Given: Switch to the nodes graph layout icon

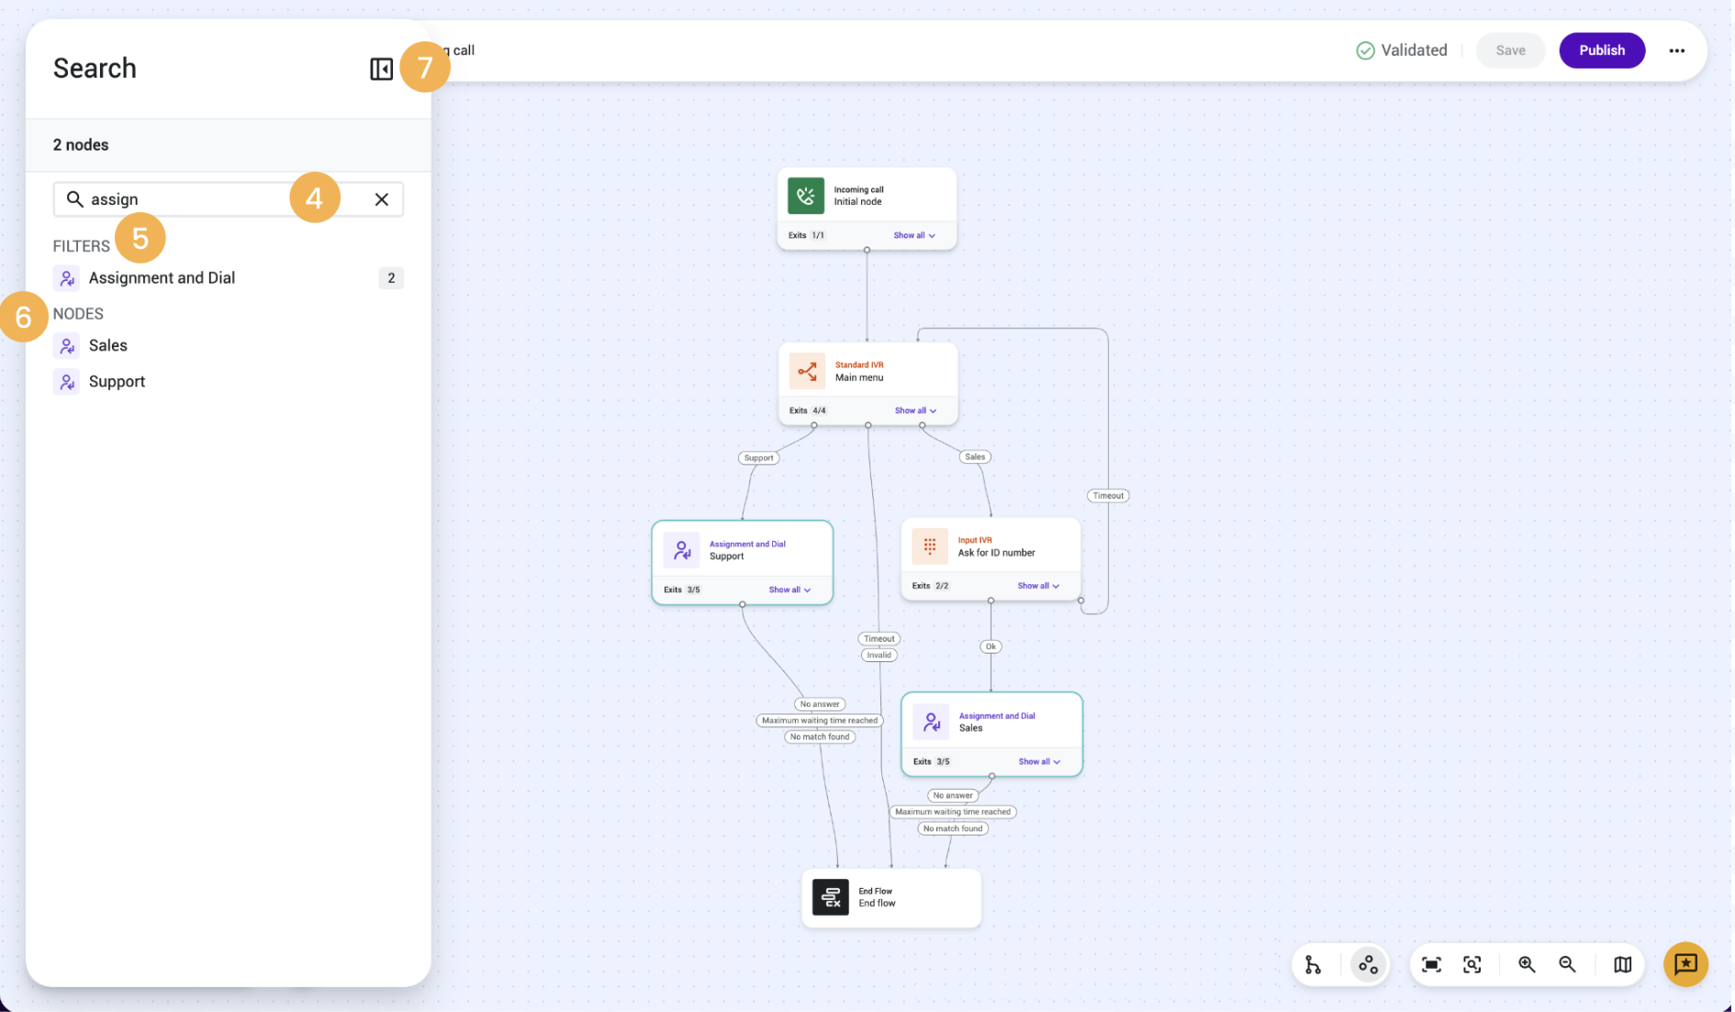Looking at the screenshot, I should coord(1368,964).
